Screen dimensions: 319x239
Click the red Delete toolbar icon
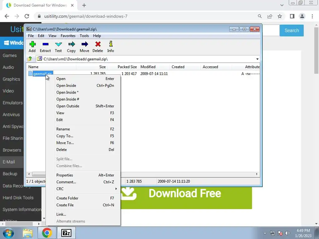click(98, 47)
